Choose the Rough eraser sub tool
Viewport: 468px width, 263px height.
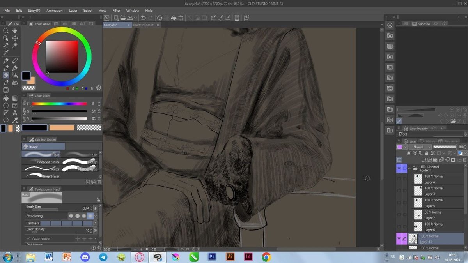tap(80, 162)
